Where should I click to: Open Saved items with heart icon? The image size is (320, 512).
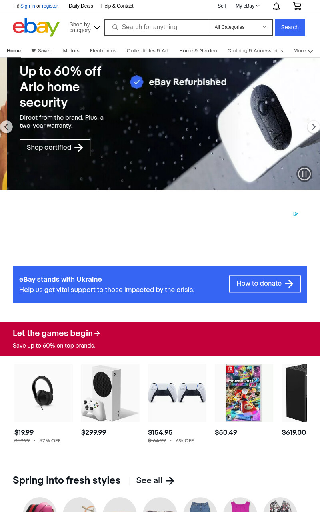click(42, 51)
